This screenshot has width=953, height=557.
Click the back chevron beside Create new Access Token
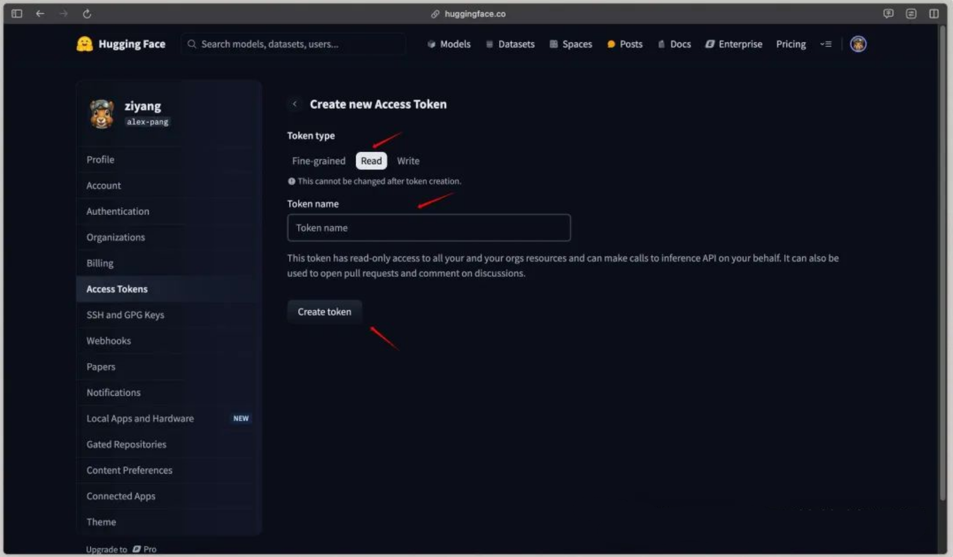click(x=295, y=104)
